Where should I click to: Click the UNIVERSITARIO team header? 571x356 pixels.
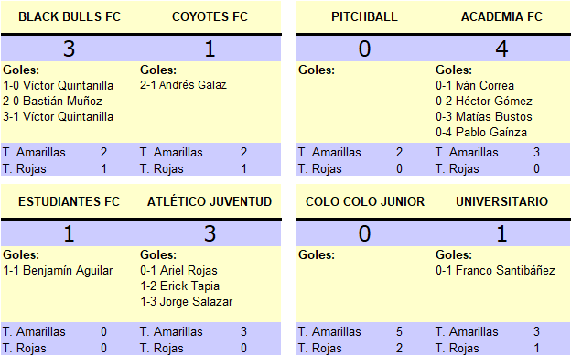(501, 201)
